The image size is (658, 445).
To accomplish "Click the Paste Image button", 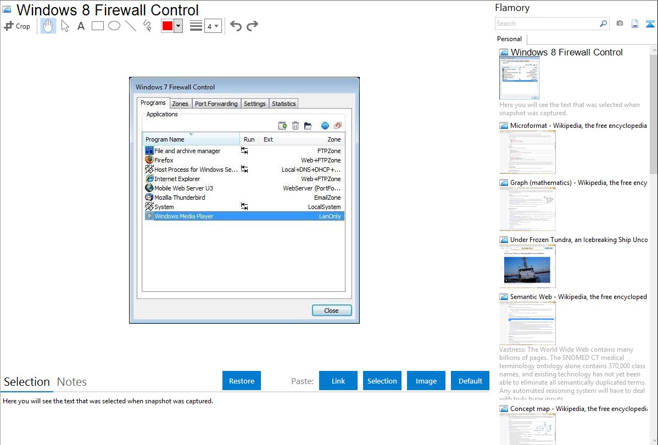I will point(426,381).
